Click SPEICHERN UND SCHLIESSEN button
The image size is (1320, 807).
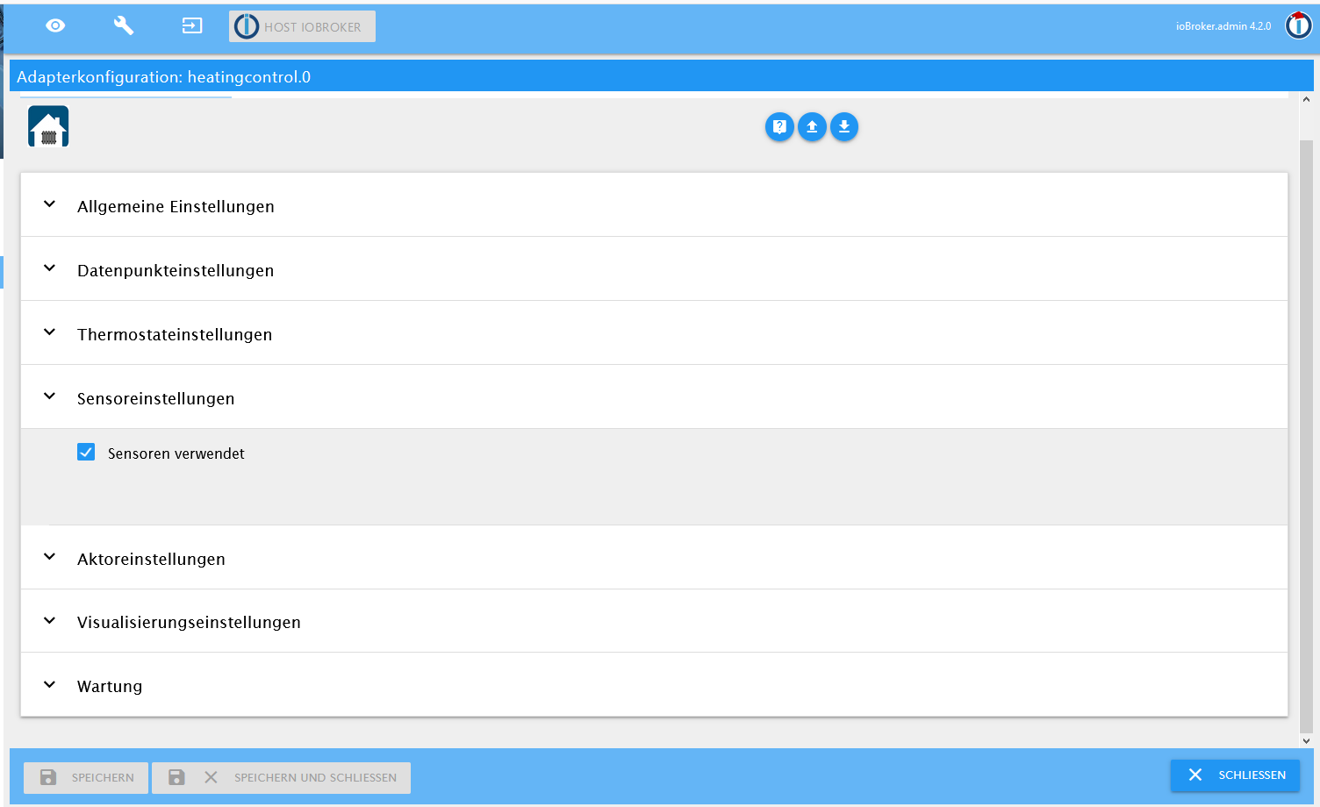pyautogui.click(x=281, y=778)
